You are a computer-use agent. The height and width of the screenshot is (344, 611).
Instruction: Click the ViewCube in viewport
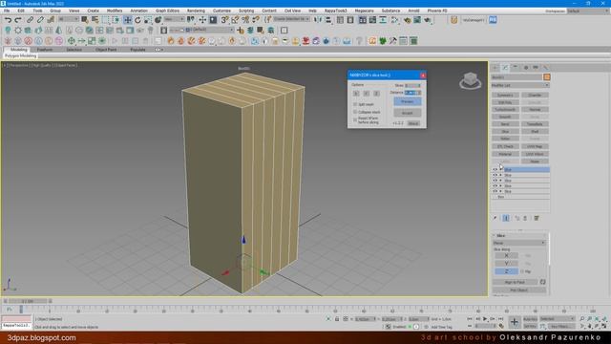point(470,80)
